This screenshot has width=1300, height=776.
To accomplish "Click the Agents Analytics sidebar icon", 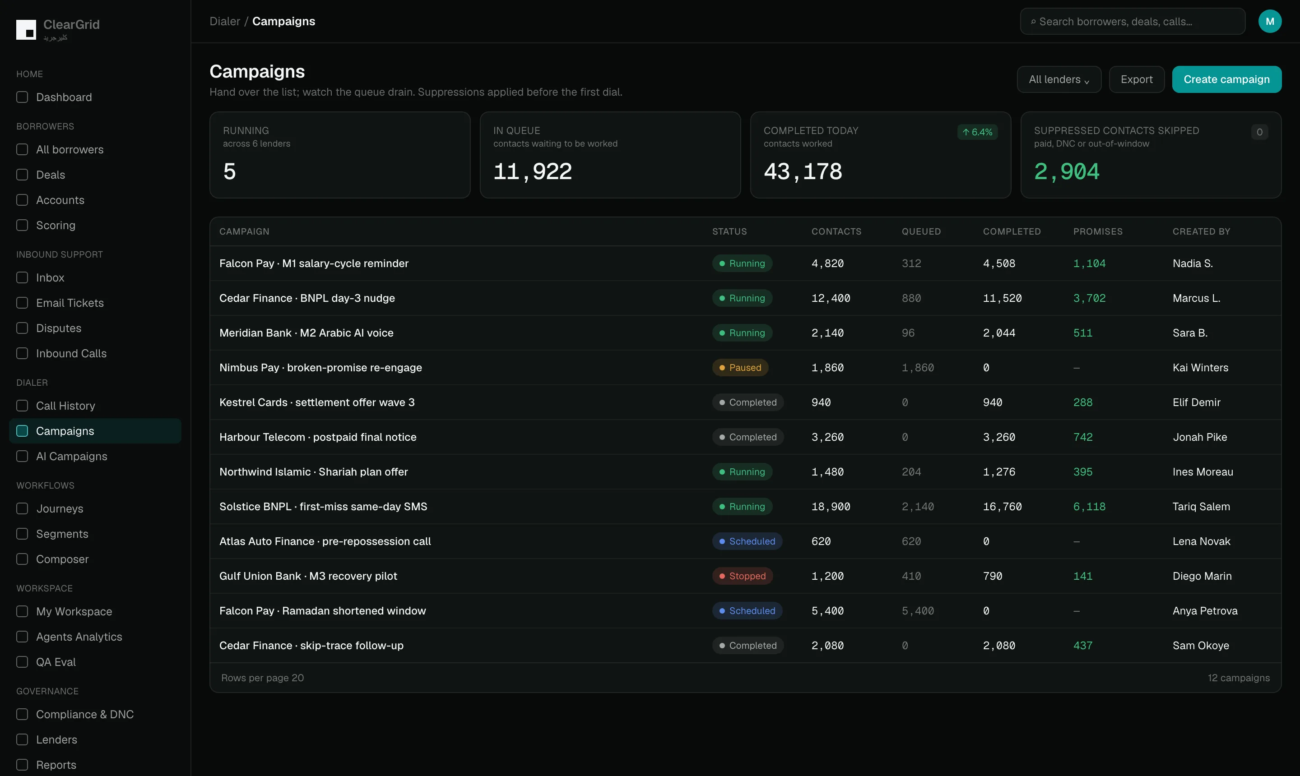I will (22, 637).
